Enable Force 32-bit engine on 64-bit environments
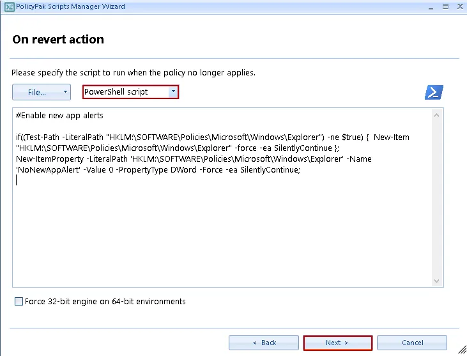This screenshot has width=467, height=356. point(19,302)
